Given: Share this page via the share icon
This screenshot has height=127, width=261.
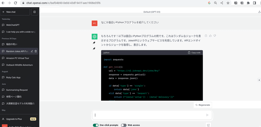Looking at the screenshot, I should 222,3.
